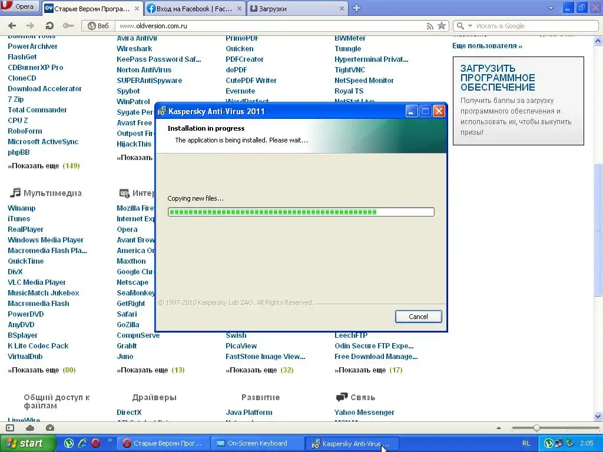Image resolution: width=603 pixels, height=452 pixels.
Task: Click the RL language indicator
Action: pos(526,443)
